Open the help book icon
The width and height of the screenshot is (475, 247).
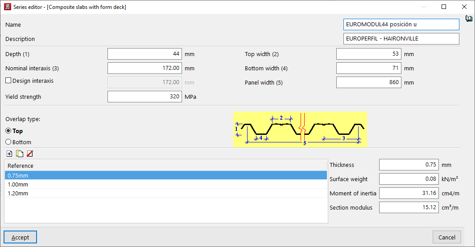(468, 19)
